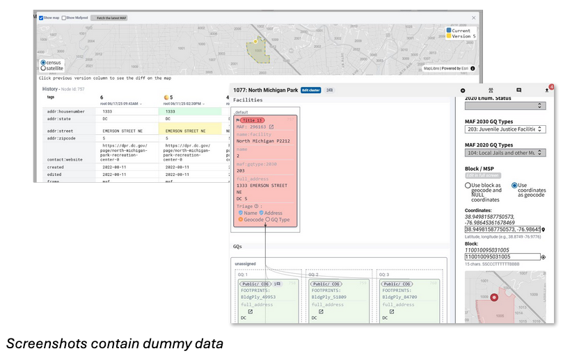Open external link icon in GQ 2 card
This screenshot has width=563, height=358.
[321, 311]
